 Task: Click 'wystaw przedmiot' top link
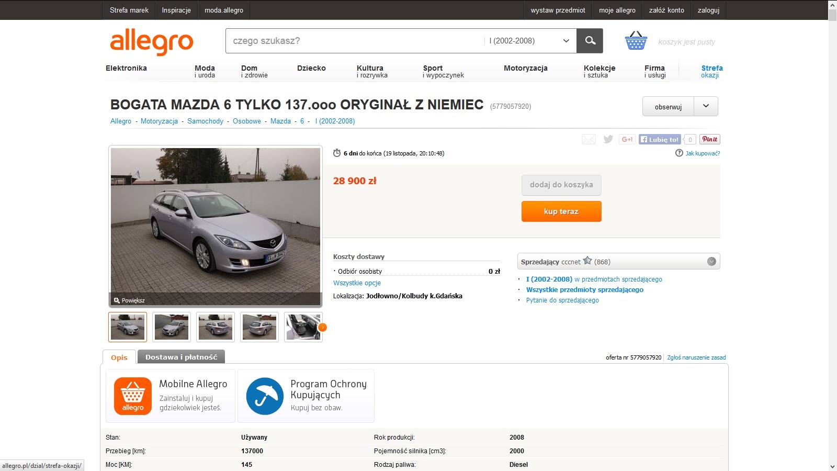coord(558,10)
